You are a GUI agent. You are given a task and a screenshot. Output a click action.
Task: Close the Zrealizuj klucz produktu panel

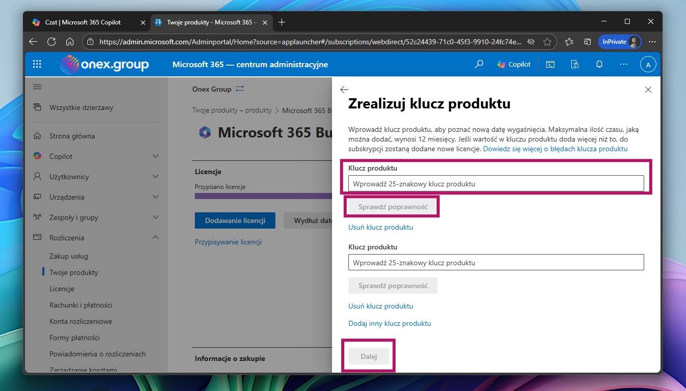click(648, 90)
